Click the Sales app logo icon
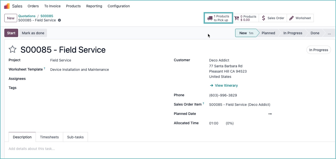336x159 pixels. coord(7,6)
